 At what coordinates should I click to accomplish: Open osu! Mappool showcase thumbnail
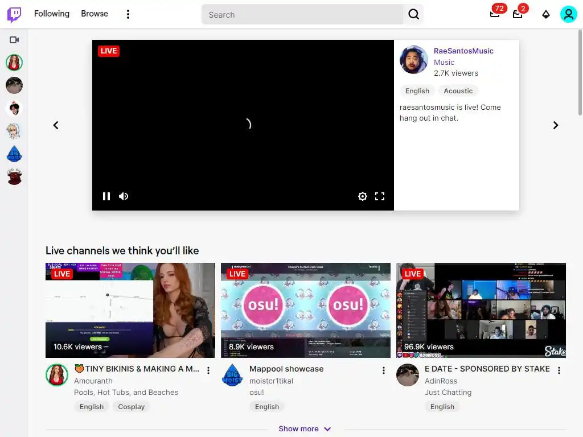click(x=306, y=310)
